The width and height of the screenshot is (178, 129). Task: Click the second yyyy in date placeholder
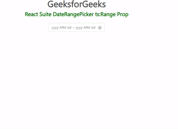[79, 28]
